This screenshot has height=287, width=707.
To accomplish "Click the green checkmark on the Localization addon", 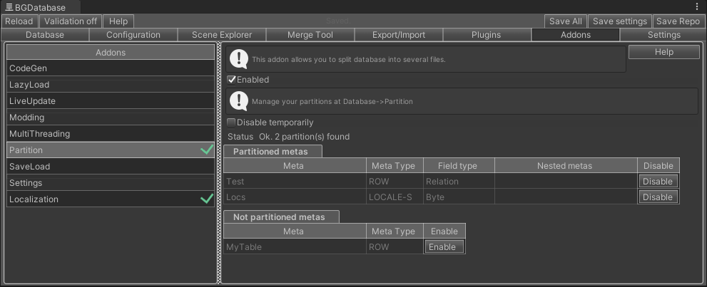I will [207, 199].
